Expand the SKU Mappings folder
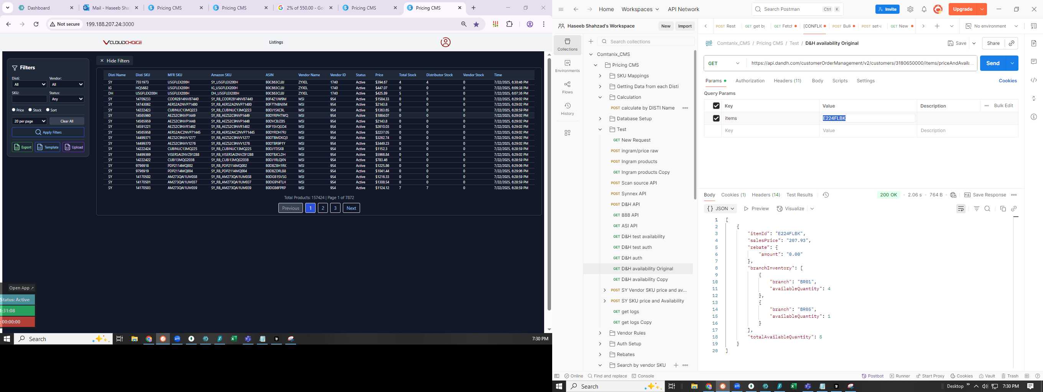The height and width of the screenshot is (392, 1043). click(x=600, y=75)
